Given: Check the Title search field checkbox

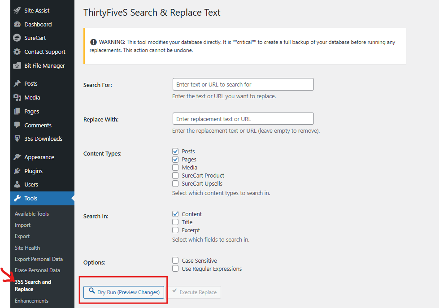Looking at the screenshot, I should click(176, 222).
